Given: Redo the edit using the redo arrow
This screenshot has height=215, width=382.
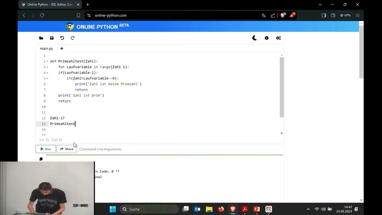Looking at the screenshot, I should [x=73, y=38].
